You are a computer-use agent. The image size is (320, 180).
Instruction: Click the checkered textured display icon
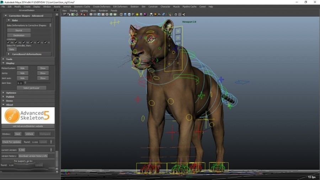click(133, 15)
